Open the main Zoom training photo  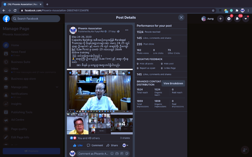(x=100, y=91)
